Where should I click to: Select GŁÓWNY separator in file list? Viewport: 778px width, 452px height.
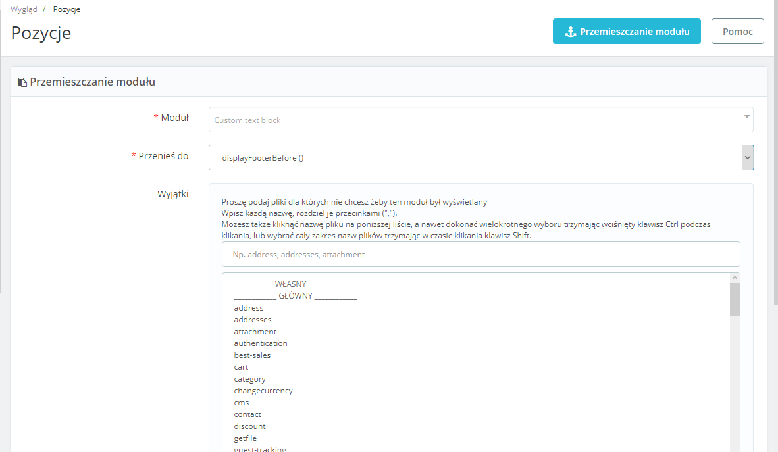coord(296,296)
